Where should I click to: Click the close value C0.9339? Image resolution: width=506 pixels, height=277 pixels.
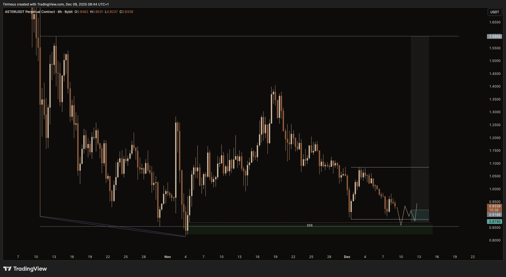pos(126,12)
